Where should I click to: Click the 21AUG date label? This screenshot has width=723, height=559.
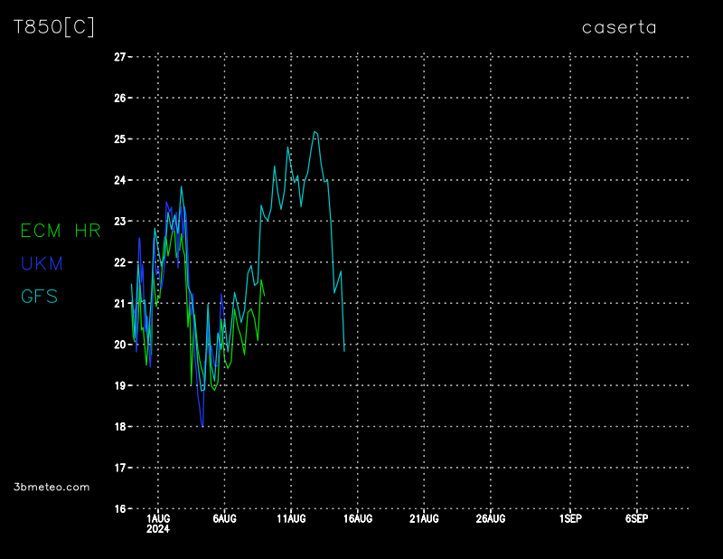click(x=424, y=518)
